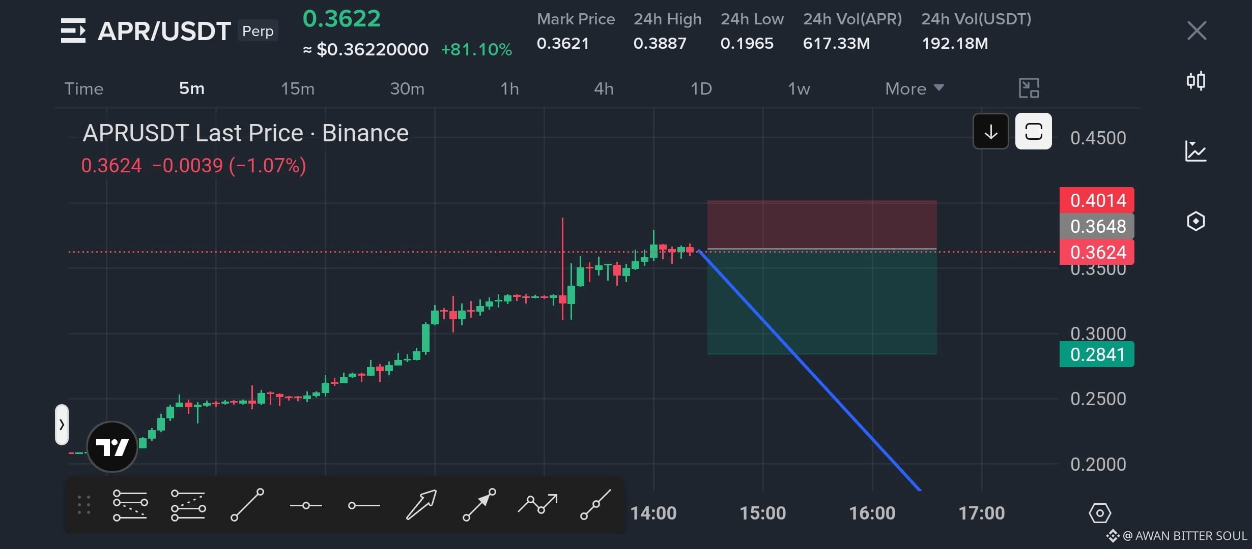Select the Time chart view

point(84,88)
